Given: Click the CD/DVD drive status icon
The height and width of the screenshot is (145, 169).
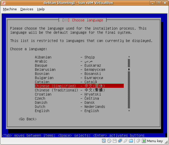Looking at the screenshot, I should click(x=109, y=141).
